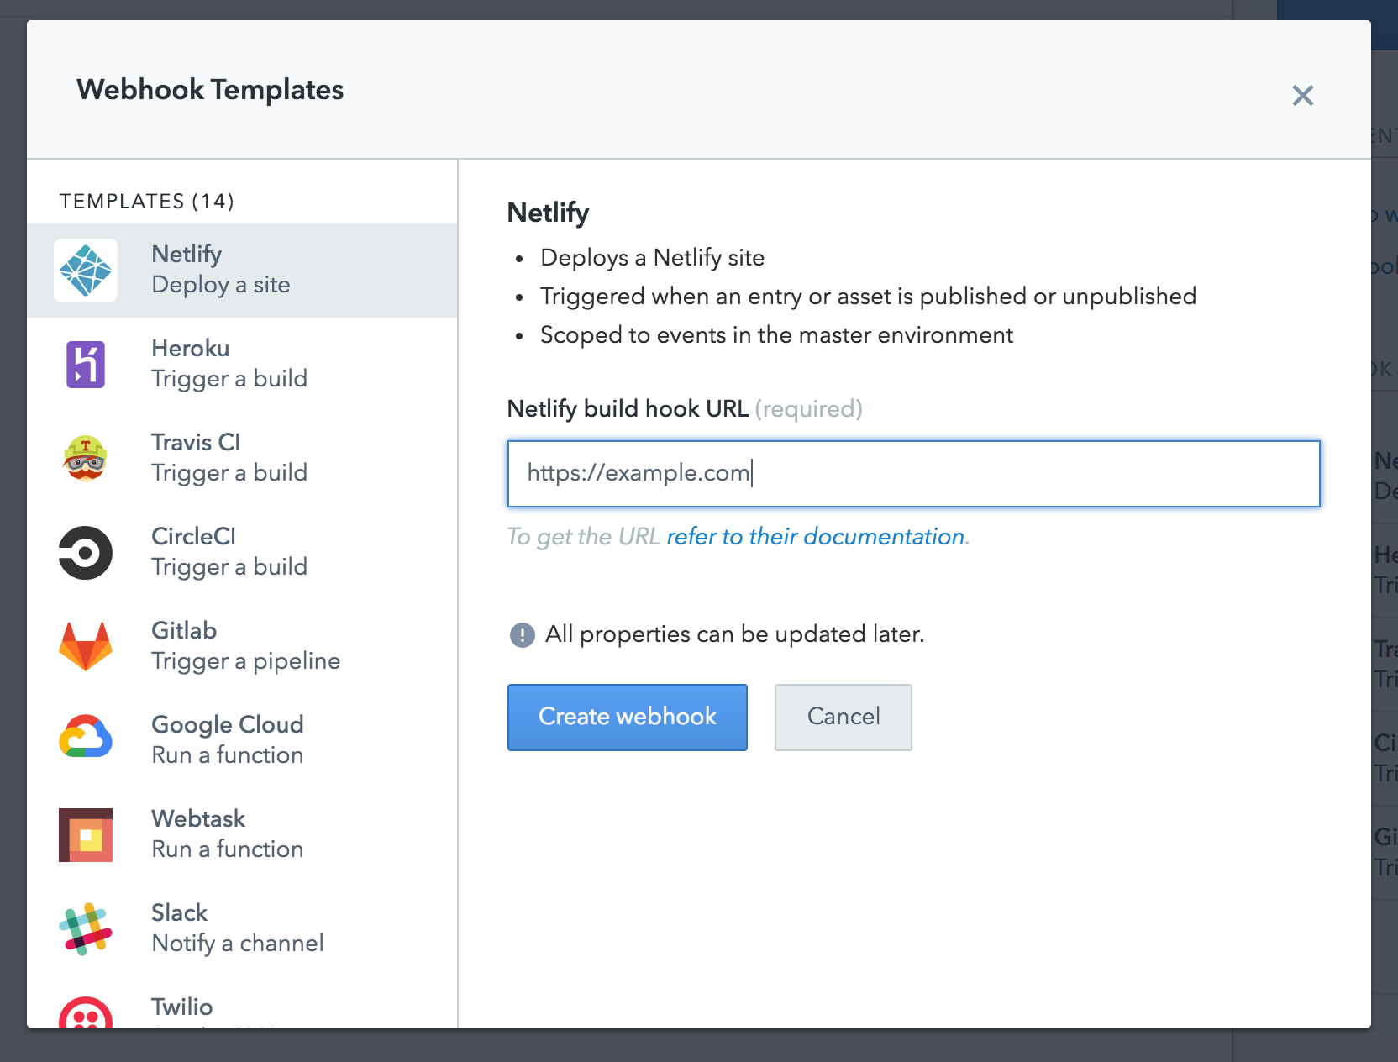Click the Heroku logo icon
1398x1062 pixels.
coord(87,364)
